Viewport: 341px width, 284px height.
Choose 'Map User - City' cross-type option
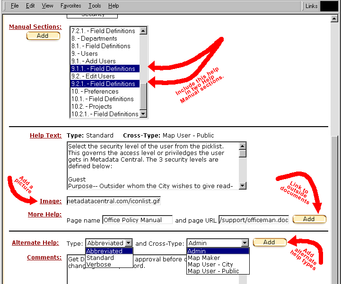210,265
